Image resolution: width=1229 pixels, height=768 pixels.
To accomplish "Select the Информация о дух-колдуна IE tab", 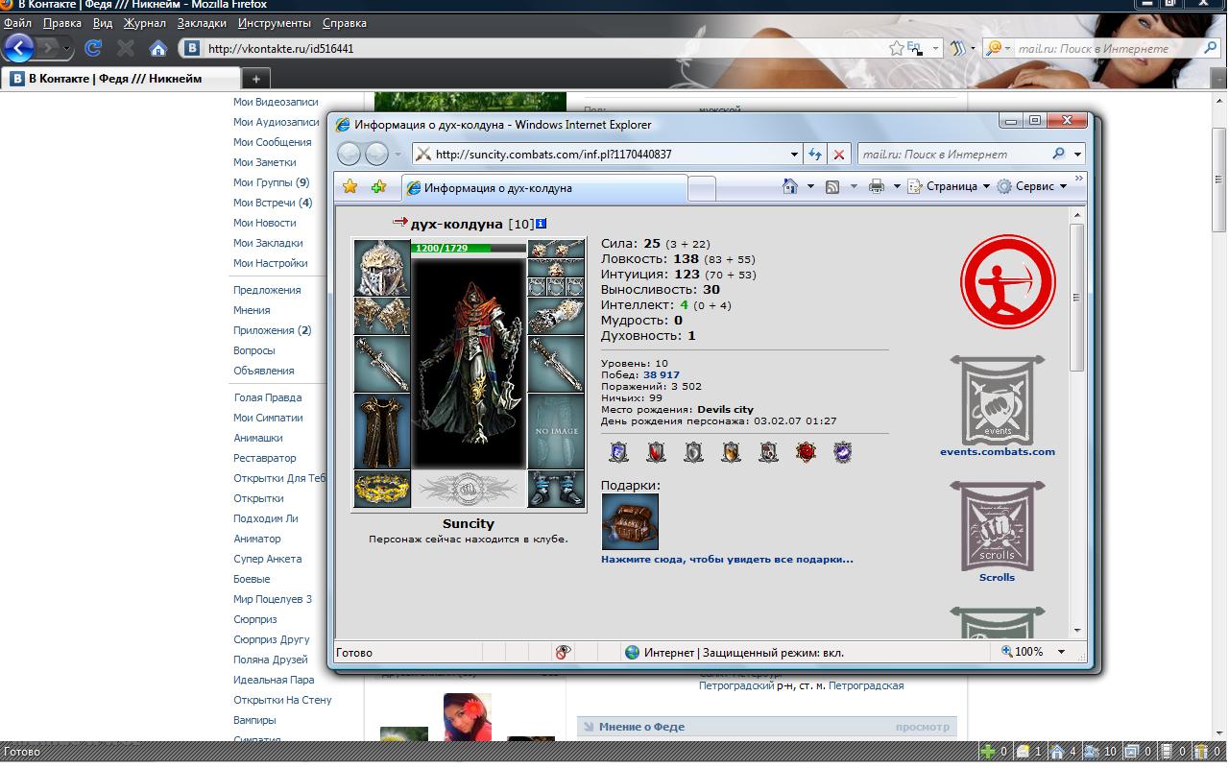I will tap(544, 188).
